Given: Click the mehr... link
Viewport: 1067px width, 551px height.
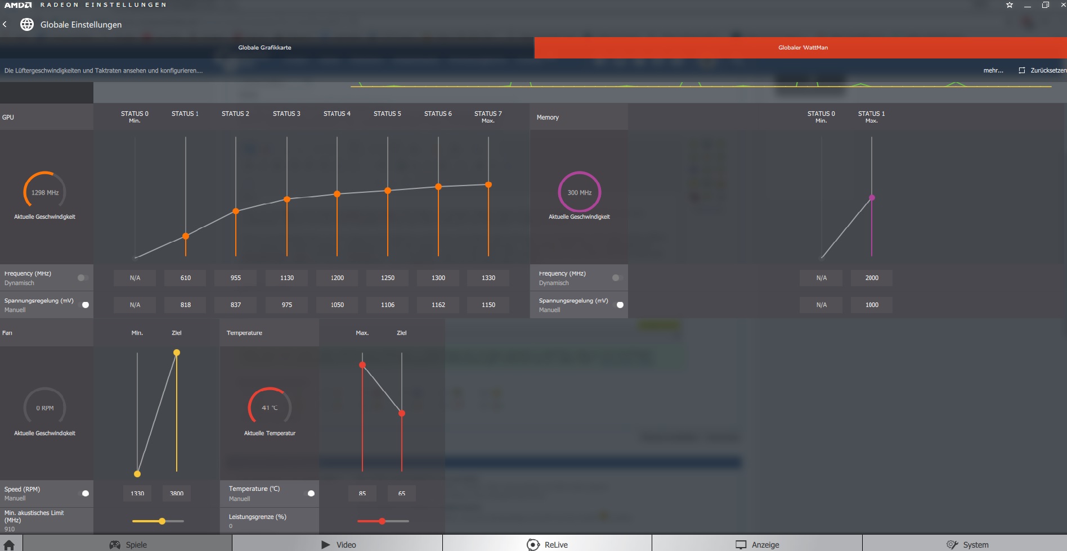Looking at the screenshot, I should pos(993,70).
